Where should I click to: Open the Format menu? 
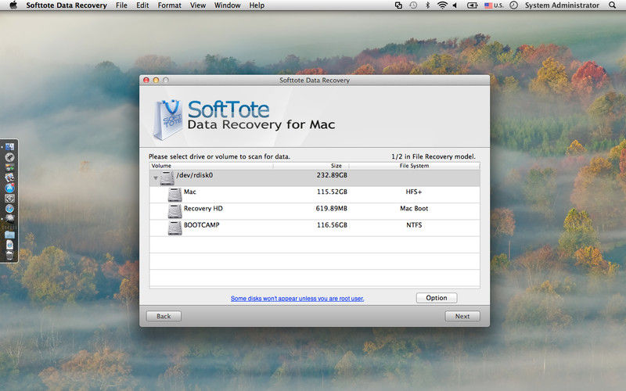[x=169, y=5]
